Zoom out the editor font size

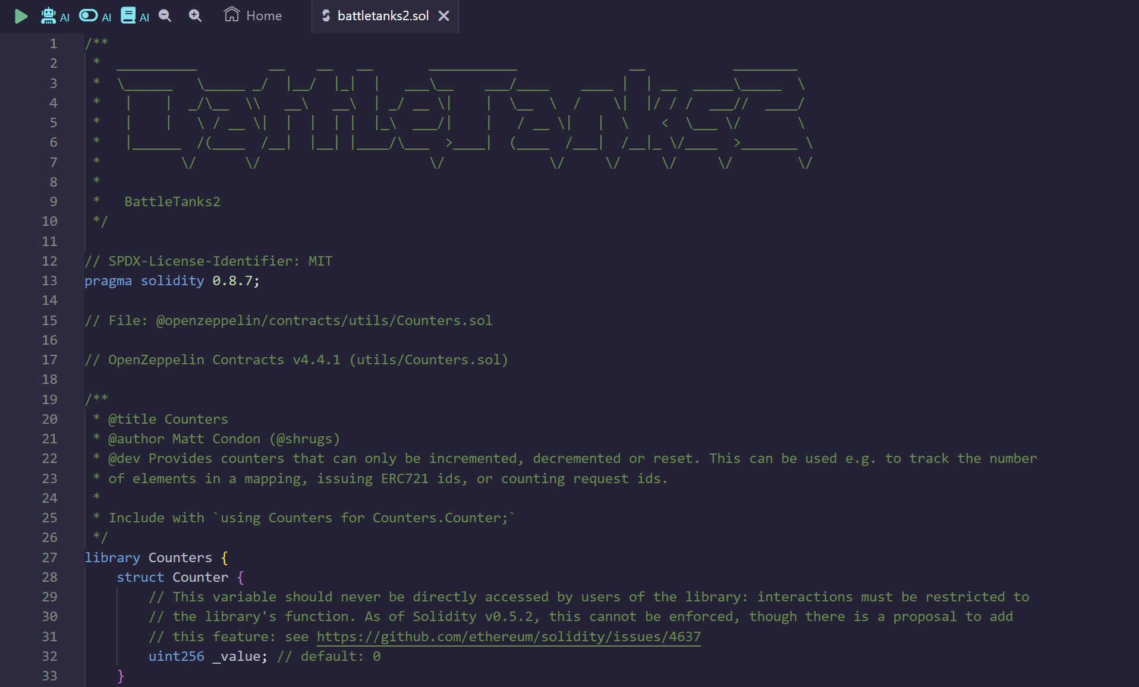pos(165,16)
